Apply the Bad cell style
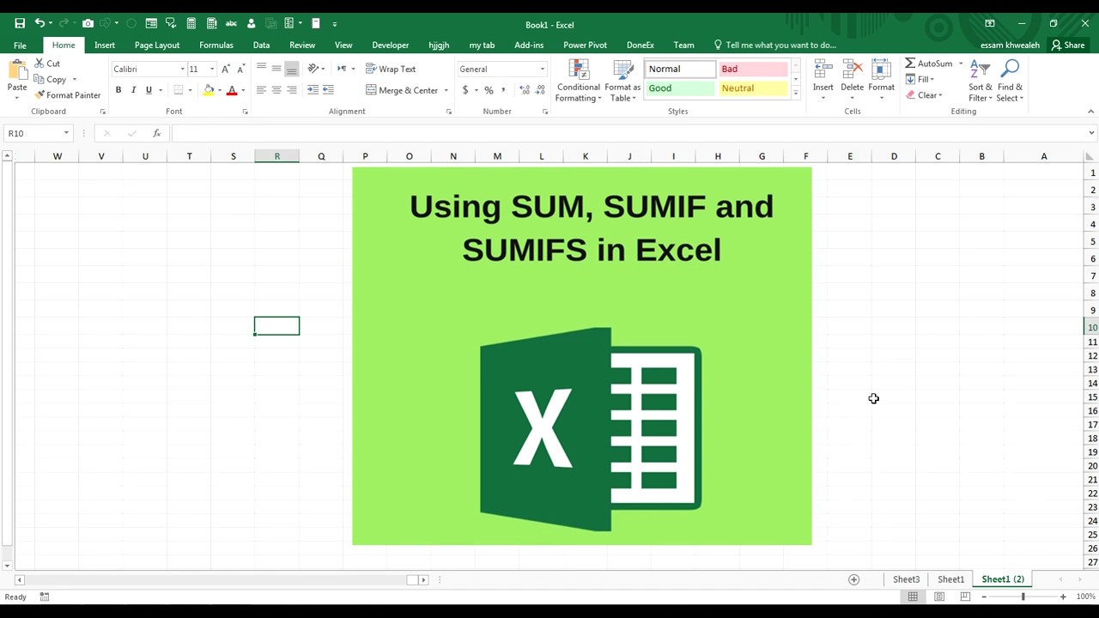1099x618 pixels. click(753, 69)
